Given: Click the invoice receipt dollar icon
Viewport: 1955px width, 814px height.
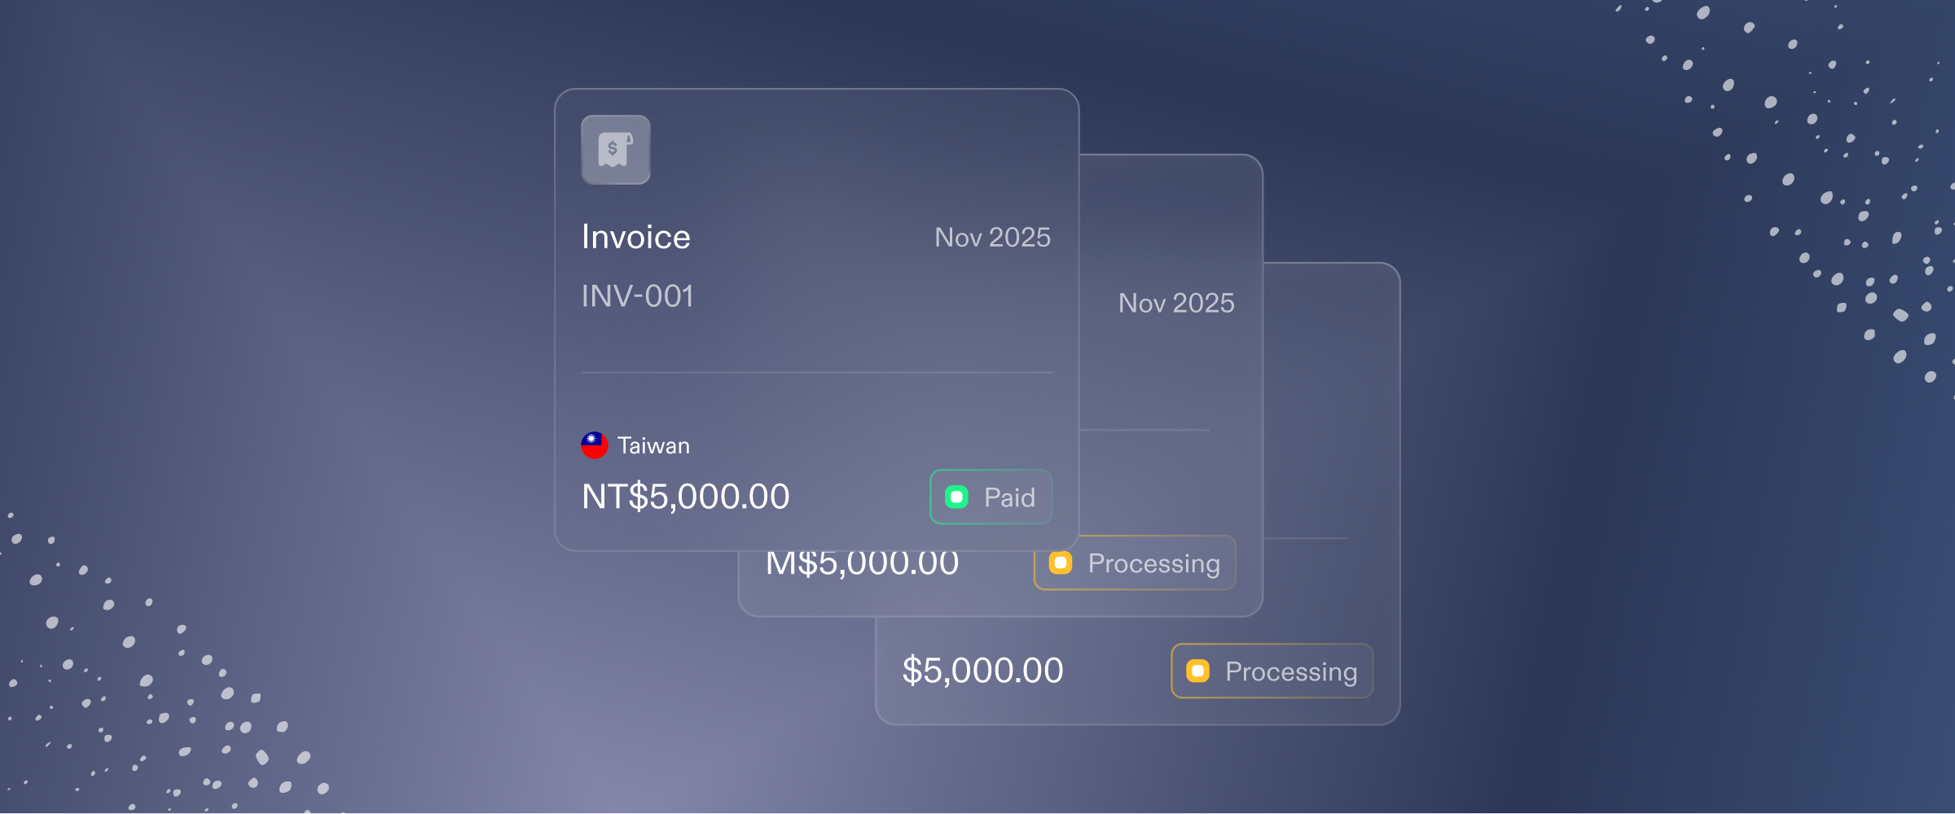Looking at the screenshot, I should [616, 150].
